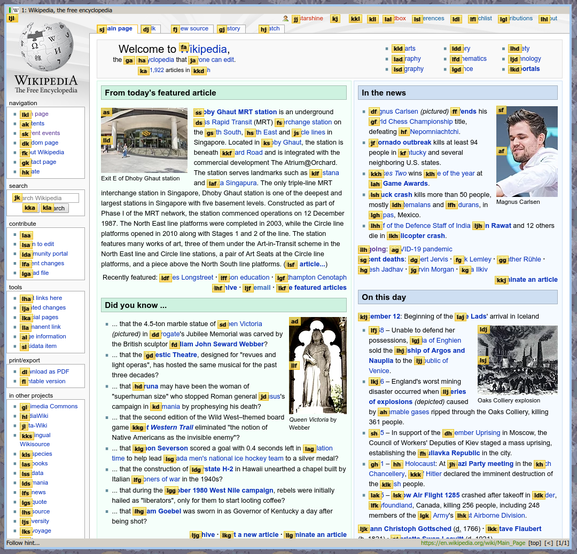
Task: Open Preferences in the top user bar
Action: point(428,18)
